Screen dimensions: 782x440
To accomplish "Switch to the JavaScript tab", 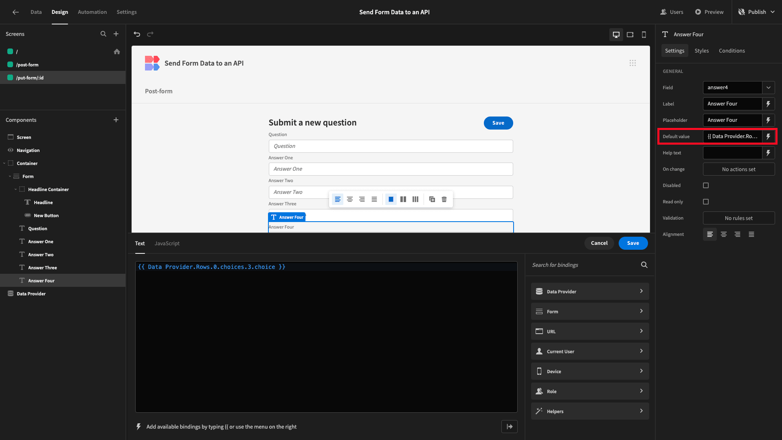I will (167, 243).
